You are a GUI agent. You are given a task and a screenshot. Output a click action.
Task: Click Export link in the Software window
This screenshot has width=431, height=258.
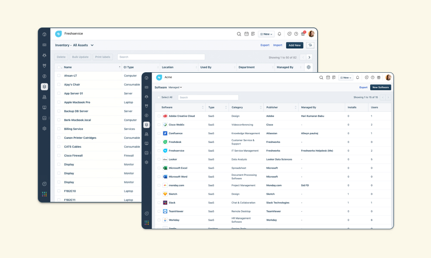363,87
